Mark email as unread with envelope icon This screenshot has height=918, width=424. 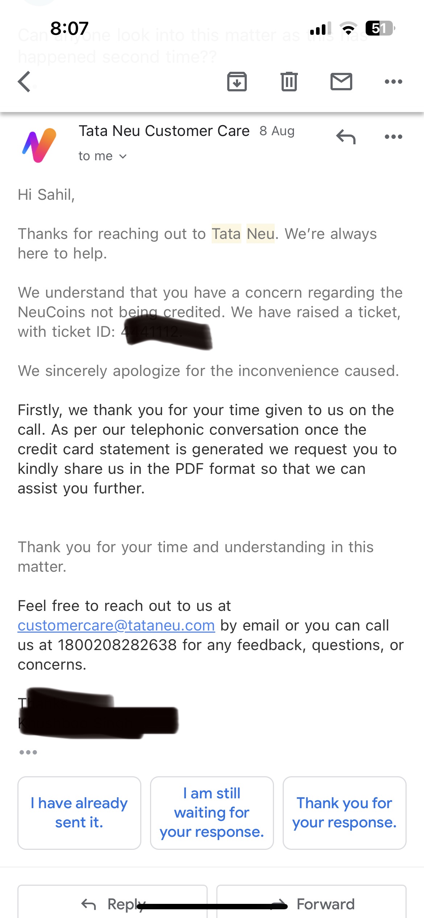(x=341, y=82)
